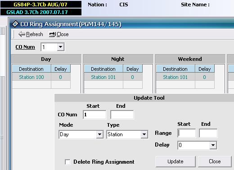This screenshot has height=170, width=234.
Task: Click the Day section header
Action: [x=46, y=59]
